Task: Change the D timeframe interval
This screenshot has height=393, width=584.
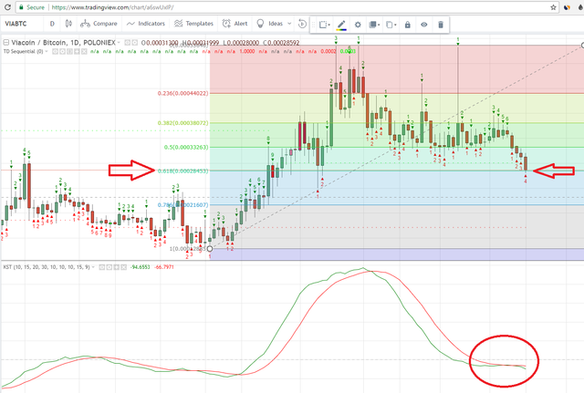Action: tap(52, 24)
